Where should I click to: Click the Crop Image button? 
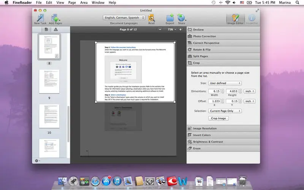[x=218, y=118]
